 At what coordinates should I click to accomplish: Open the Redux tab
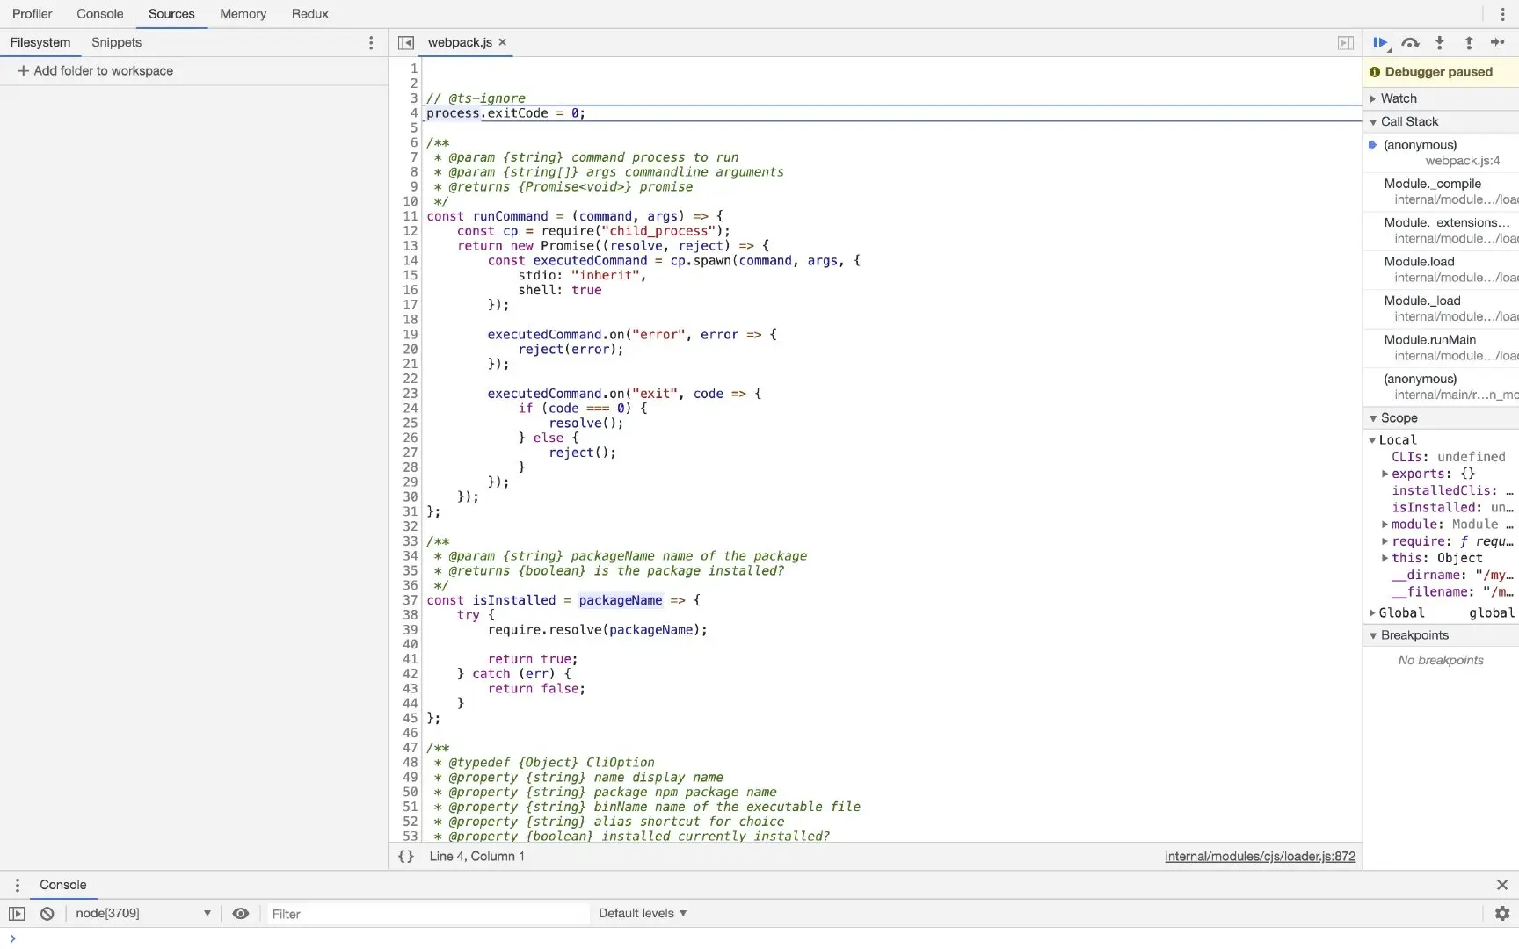(x=309, y=14)
